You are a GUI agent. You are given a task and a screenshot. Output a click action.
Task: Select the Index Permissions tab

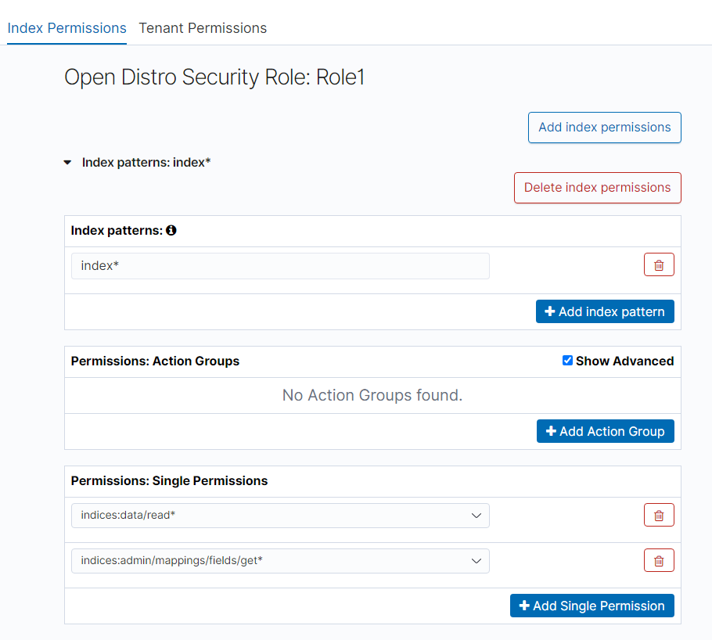pos(67,28)
